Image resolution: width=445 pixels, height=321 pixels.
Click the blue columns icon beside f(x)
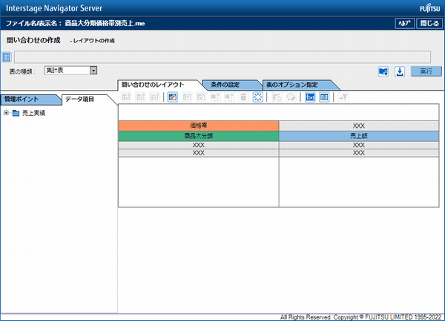pos(324,97)
